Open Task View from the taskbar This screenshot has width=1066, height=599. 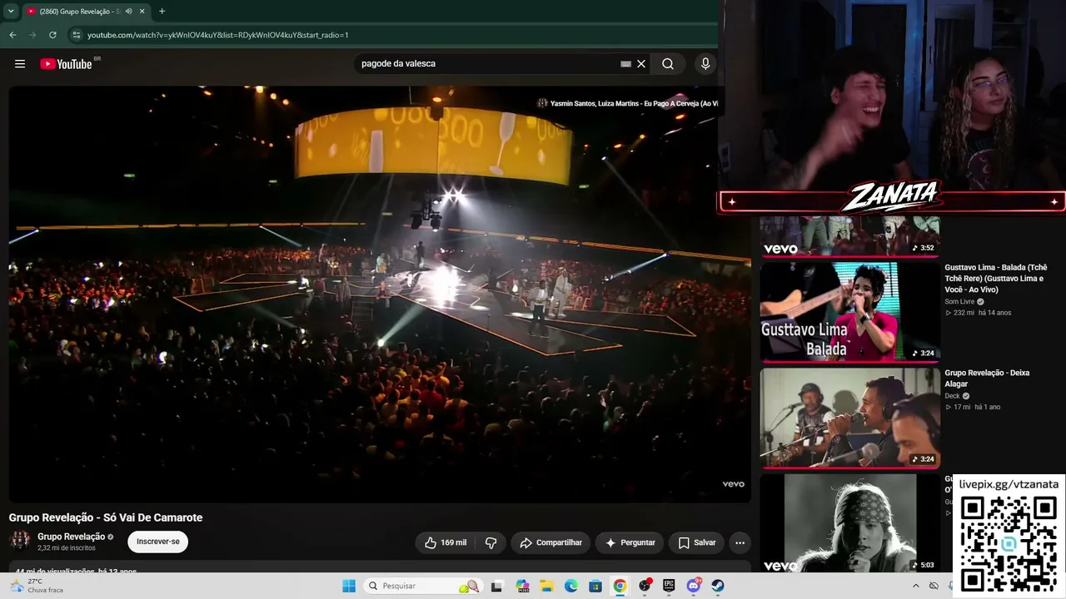pyautogui.click(x=497, y=586)
